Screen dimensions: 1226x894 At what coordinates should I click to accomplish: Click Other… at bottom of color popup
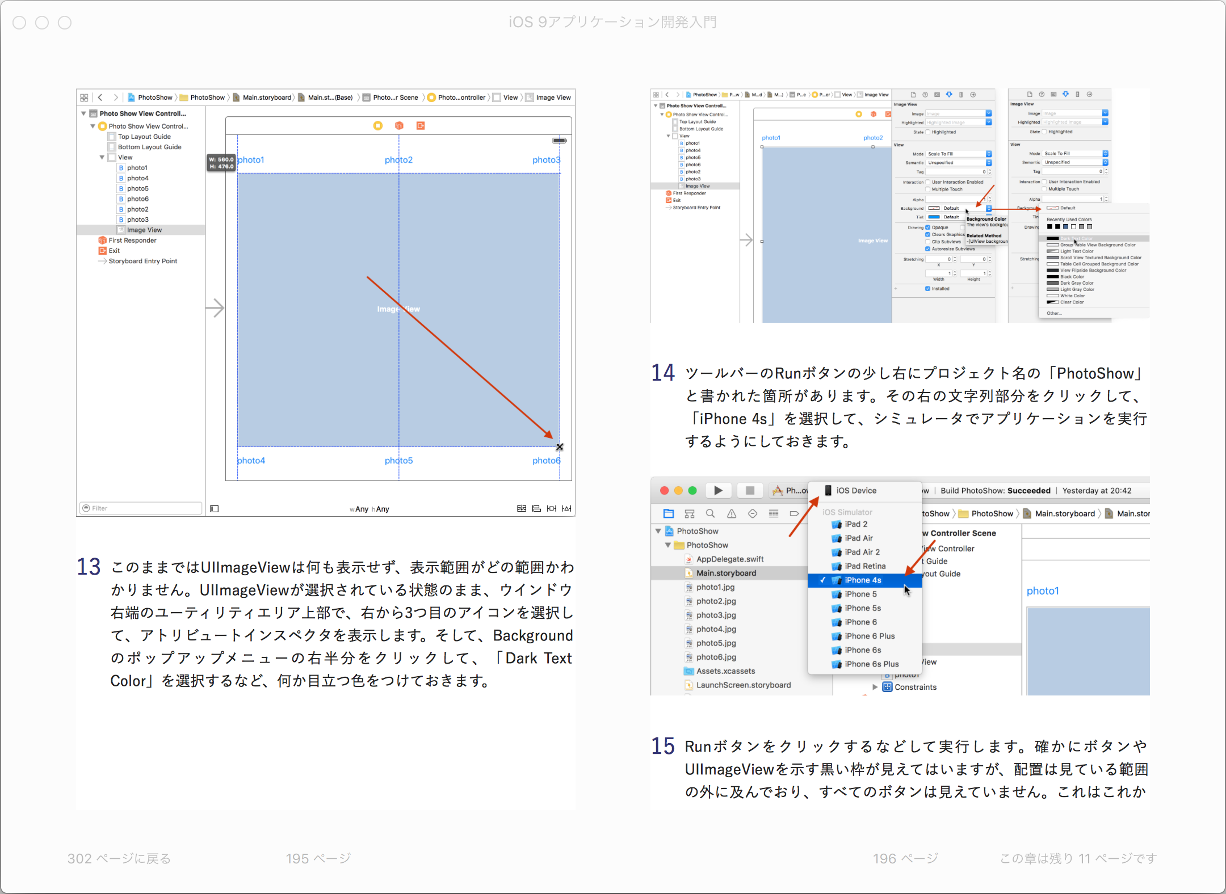point(1054,313)
